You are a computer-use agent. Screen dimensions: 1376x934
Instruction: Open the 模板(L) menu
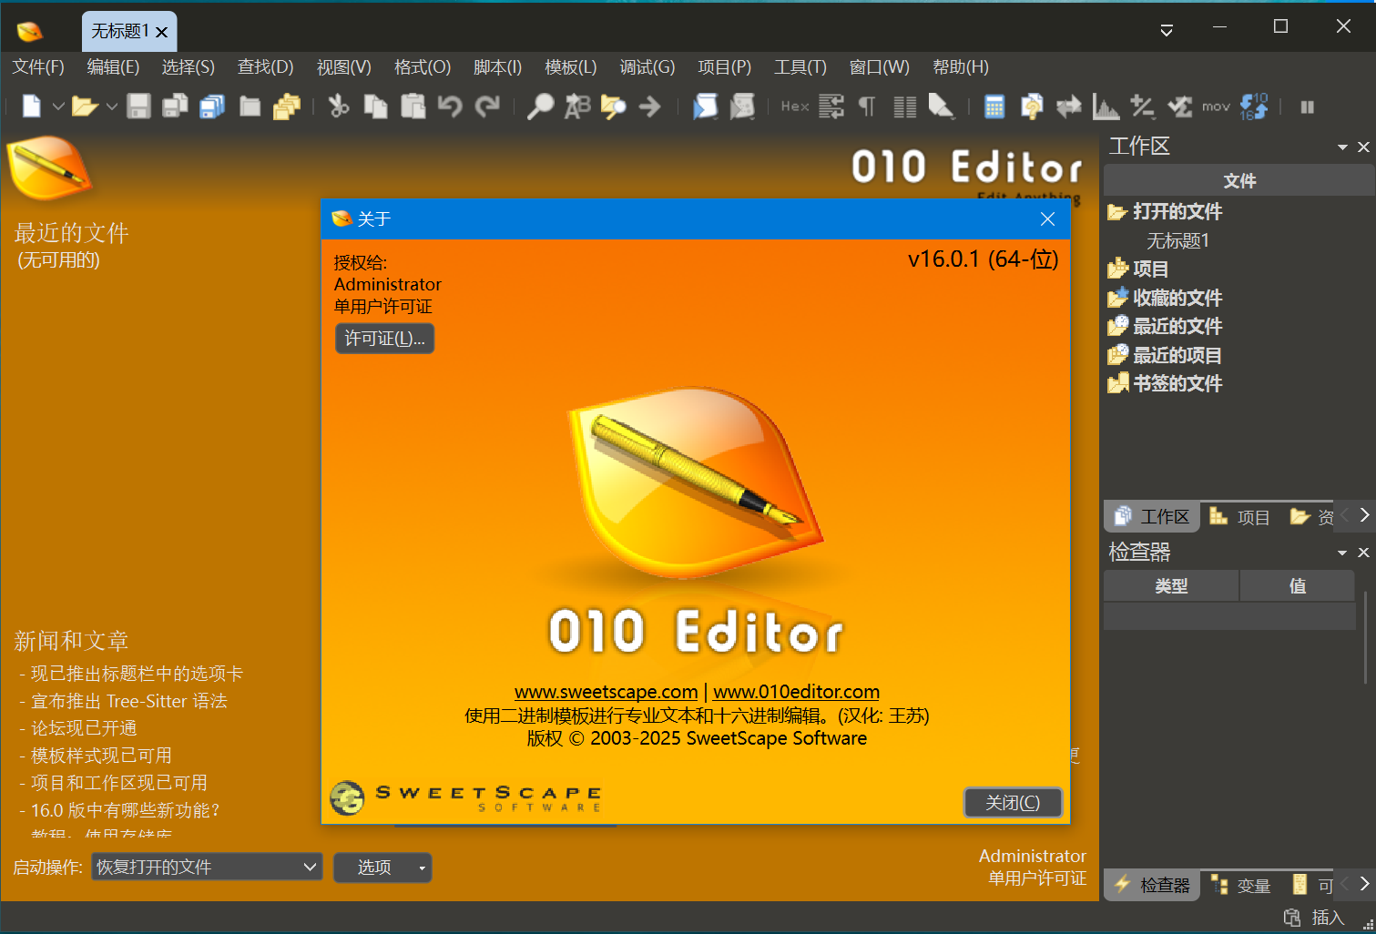[x=570, y=67]
